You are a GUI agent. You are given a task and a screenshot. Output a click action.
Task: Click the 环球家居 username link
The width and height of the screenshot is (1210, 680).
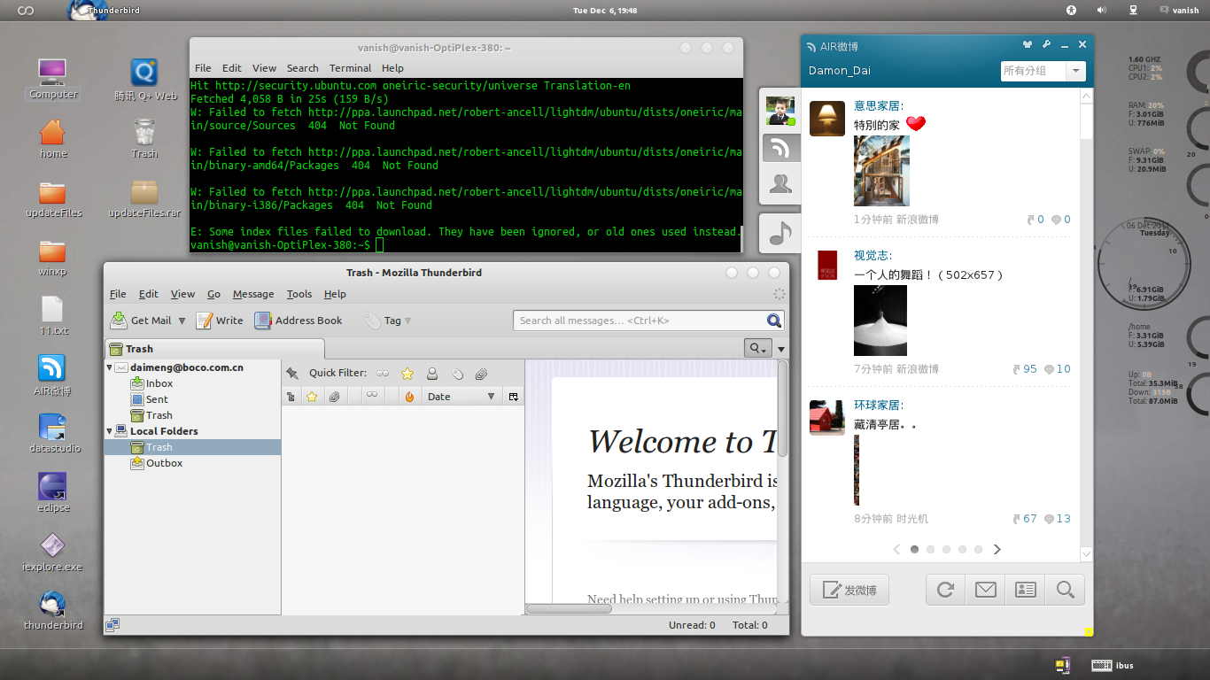point(877,406)
